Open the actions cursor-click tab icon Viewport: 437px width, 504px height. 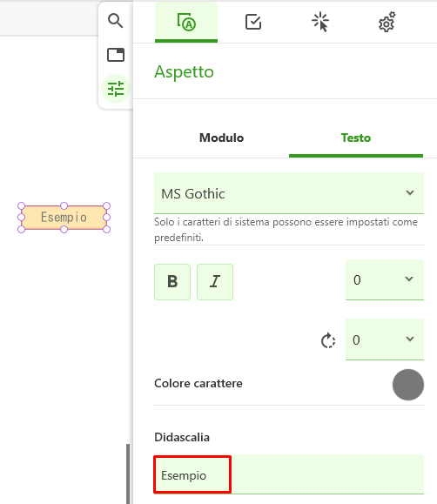pyautogui.click(x=320, y=22)
